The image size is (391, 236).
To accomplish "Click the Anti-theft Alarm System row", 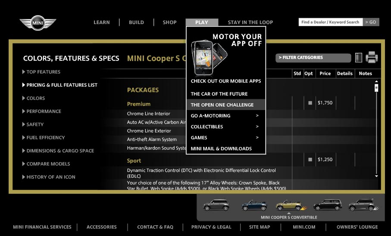I will (x=152, y=140).
